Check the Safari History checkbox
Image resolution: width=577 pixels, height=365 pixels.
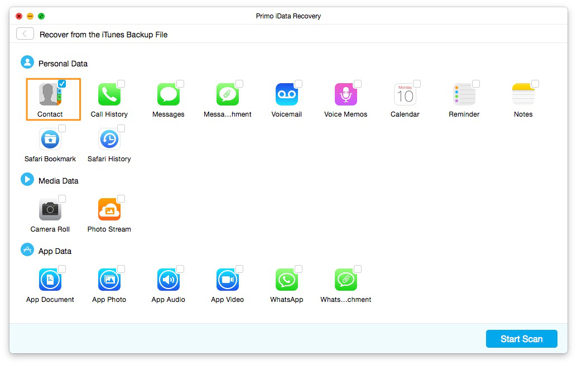(x=121, y=128)
